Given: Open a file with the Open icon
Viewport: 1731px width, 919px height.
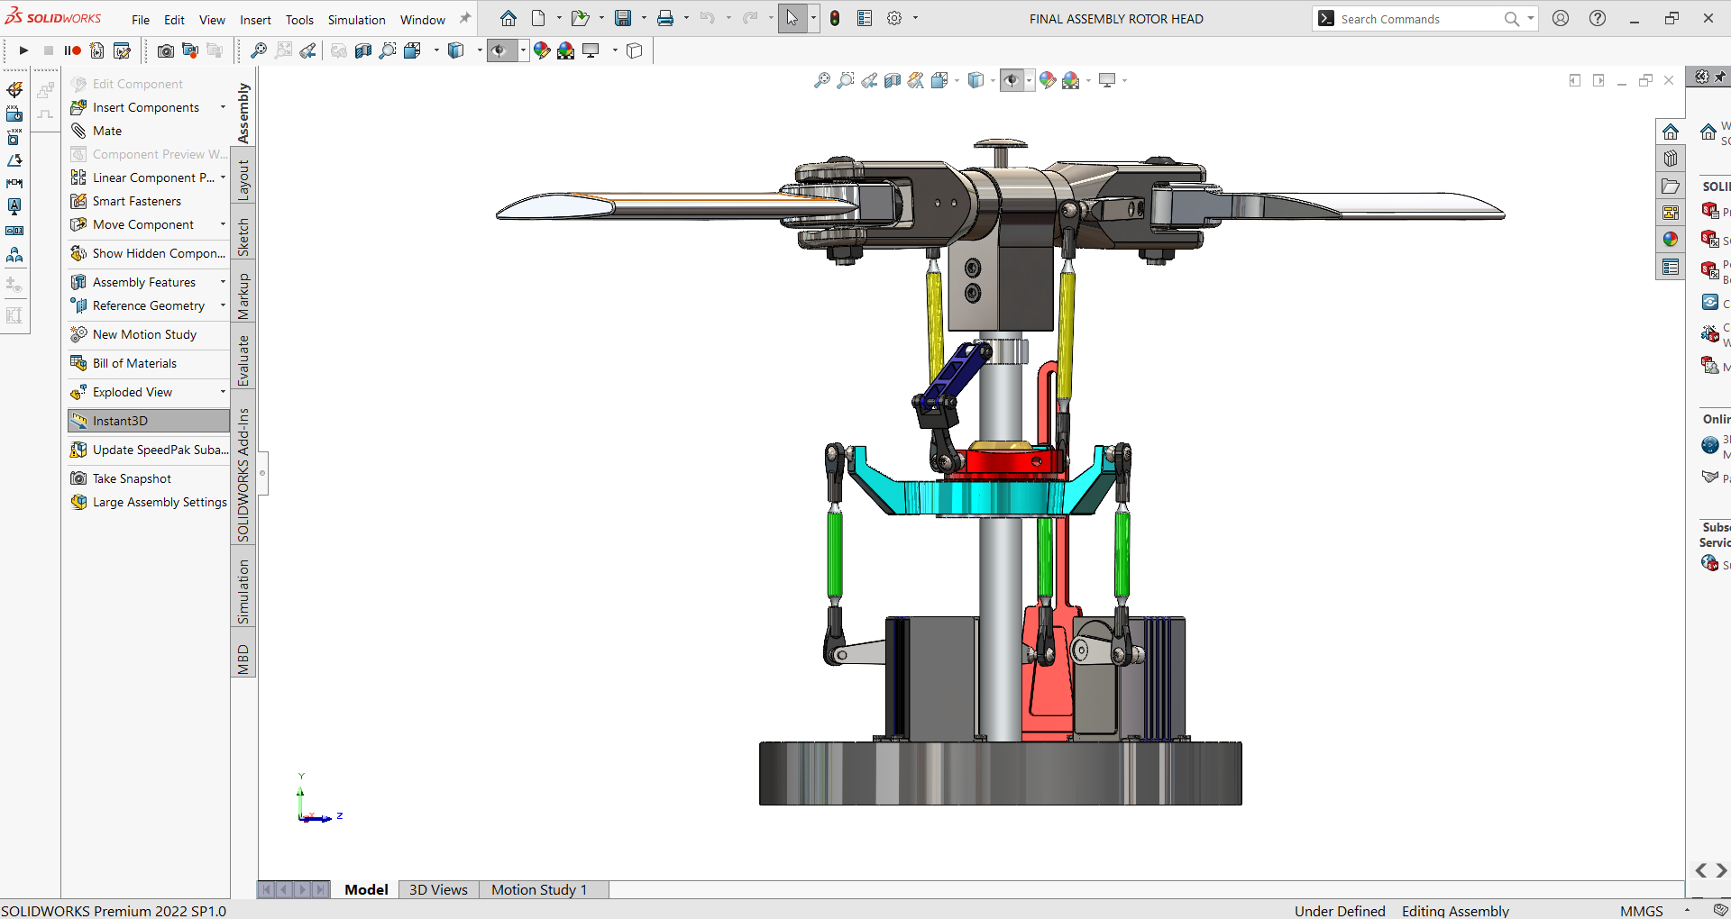Looking at the screenshot, I should tap(580, 18).
